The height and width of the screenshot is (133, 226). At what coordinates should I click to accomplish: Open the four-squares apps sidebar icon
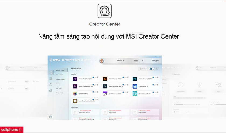[x=51, y=79]
